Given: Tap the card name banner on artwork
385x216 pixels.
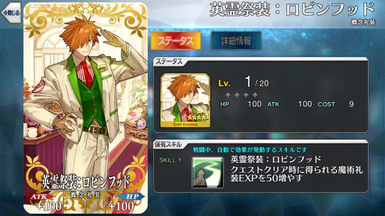Looking at the screenshot, I should 85,182.
